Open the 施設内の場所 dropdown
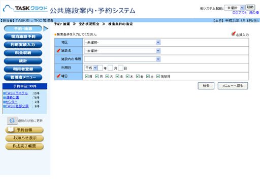 pyautogui.click(x=122, y=59)
